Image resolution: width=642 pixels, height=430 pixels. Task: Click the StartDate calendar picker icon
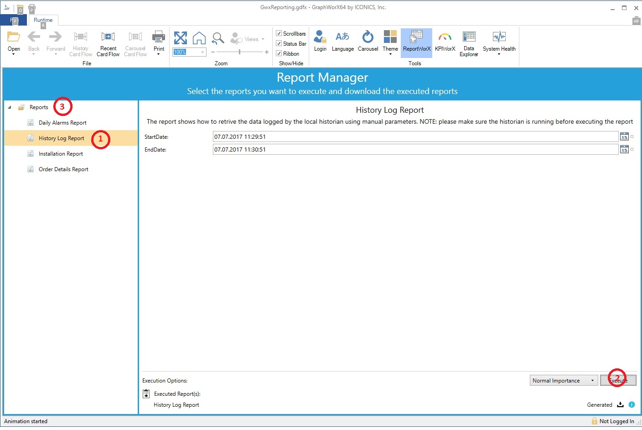pos(624,136)
